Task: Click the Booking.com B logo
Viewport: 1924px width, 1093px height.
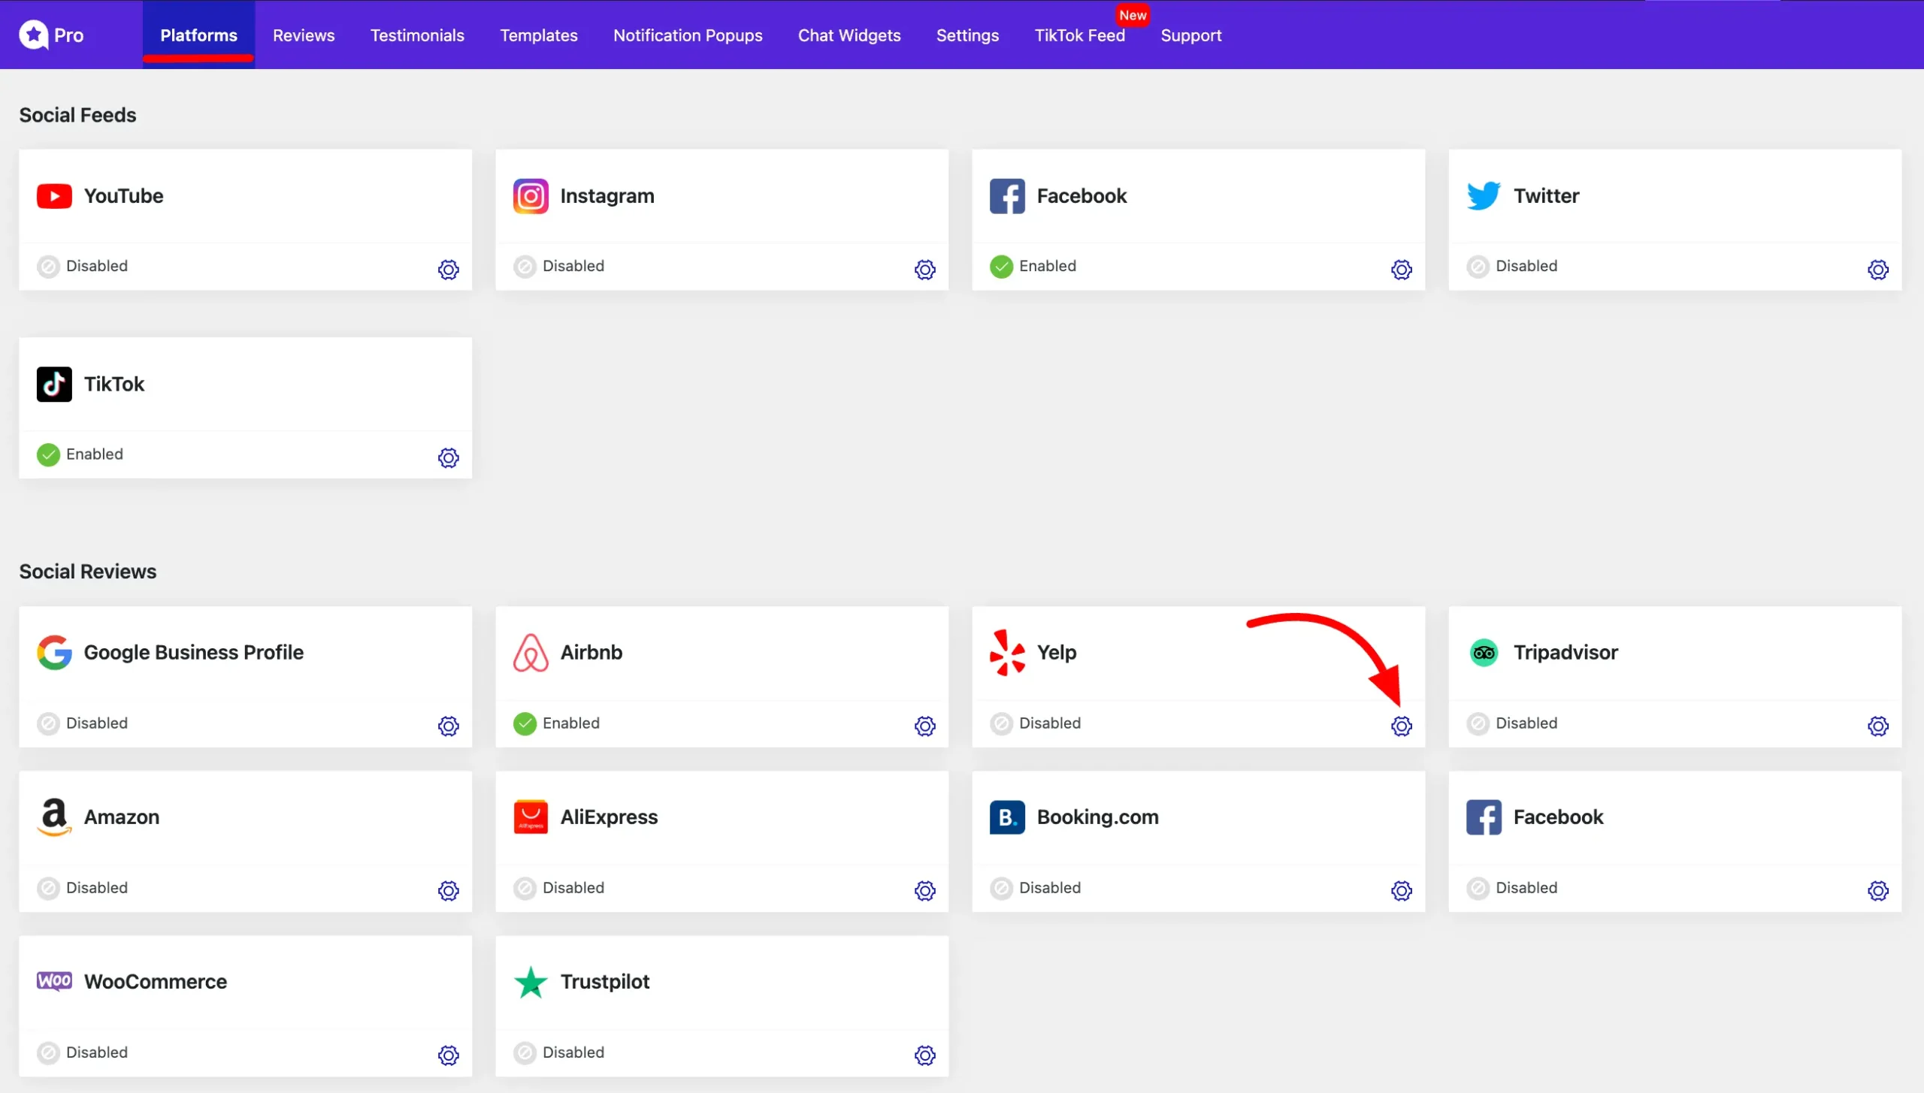Action: coord(1007,817)
